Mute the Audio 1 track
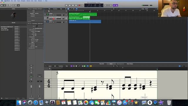 50,22
